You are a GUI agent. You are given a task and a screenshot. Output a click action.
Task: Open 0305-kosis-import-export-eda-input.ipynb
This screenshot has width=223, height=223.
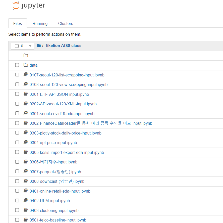tap(67, 152)
